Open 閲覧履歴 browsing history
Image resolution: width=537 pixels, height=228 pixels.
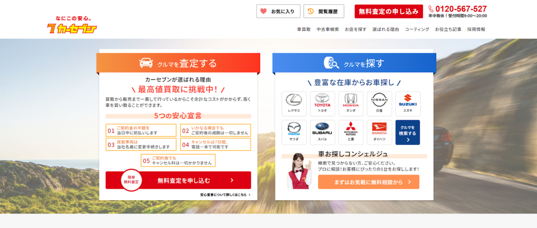(324, 11)
